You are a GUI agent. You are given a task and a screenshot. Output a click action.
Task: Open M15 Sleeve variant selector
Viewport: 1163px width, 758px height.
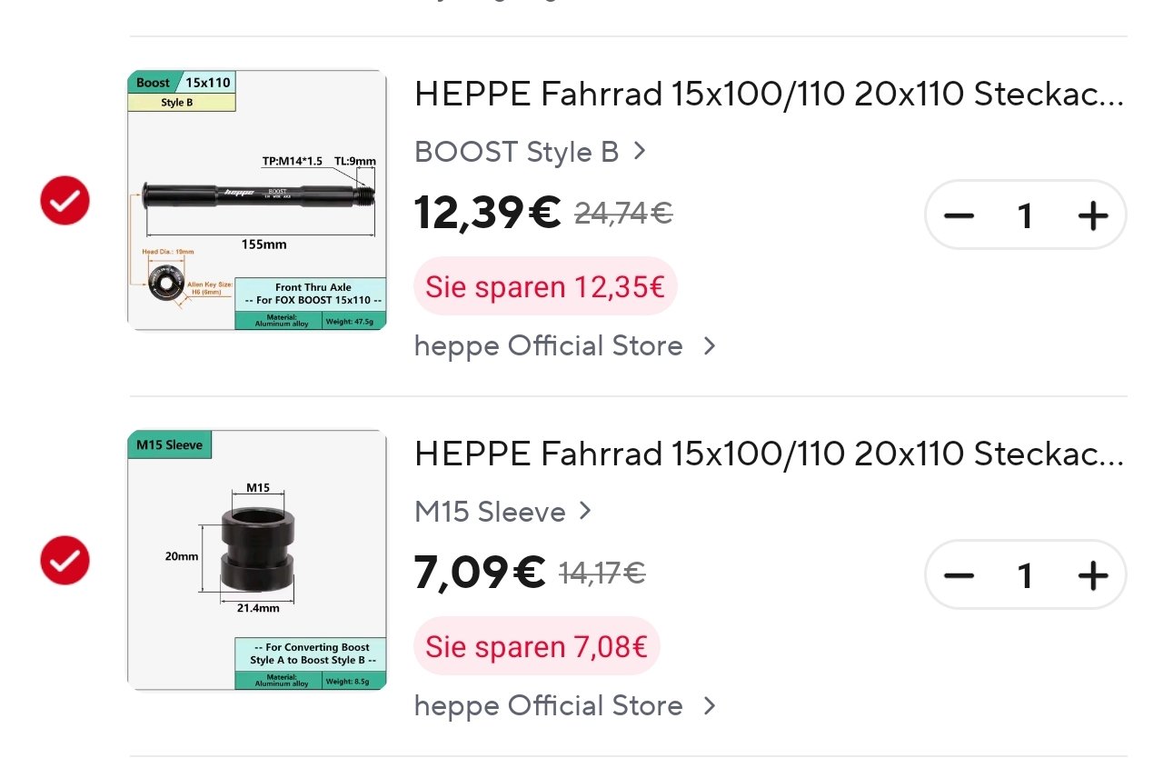pos(502,512)
